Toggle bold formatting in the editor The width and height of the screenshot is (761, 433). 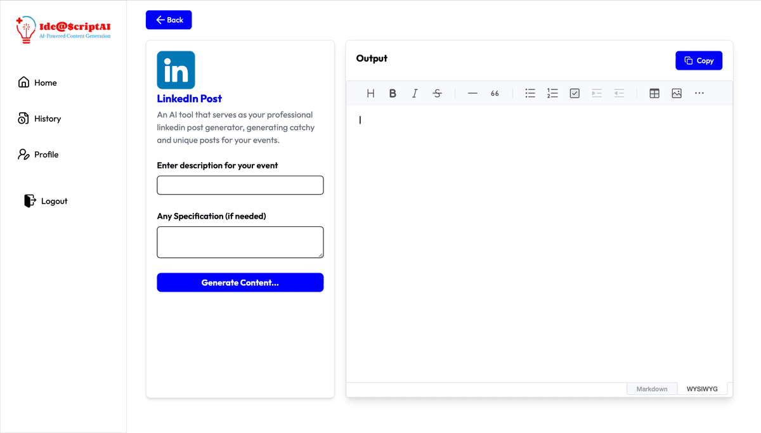pyautogui.click(x=393, y=93)
